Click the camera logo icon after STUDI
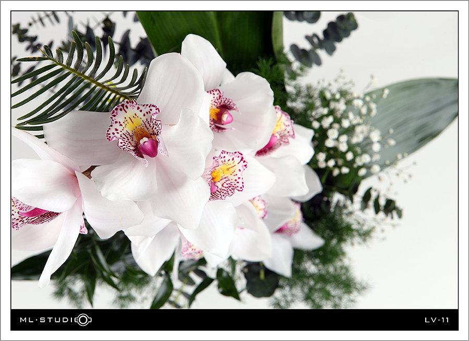This screenshot has width=469, height=341. click(x=83, y=320)
